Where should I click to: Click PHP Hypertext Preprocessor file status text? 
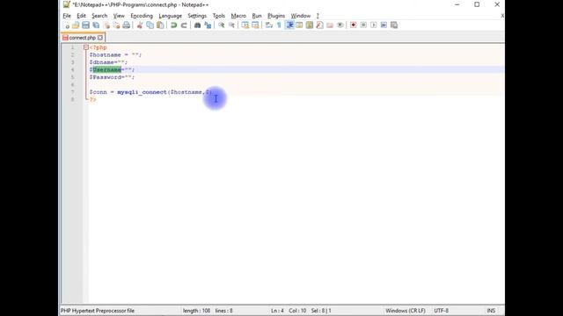tap(98, 311)
